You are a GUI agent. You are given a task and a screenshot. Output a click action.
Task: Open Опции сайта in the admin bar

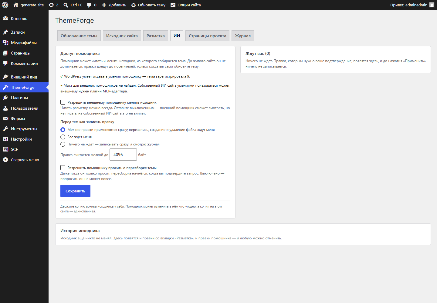tap(185, 5)
